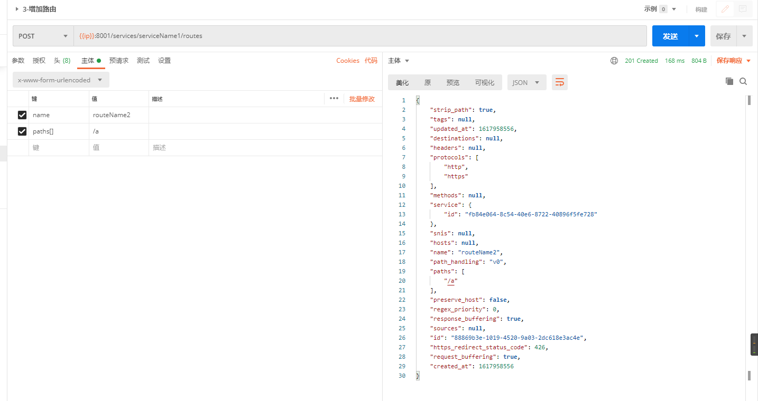
Task: Click the routeName2 value cell
Action: [x=119, y=115]
